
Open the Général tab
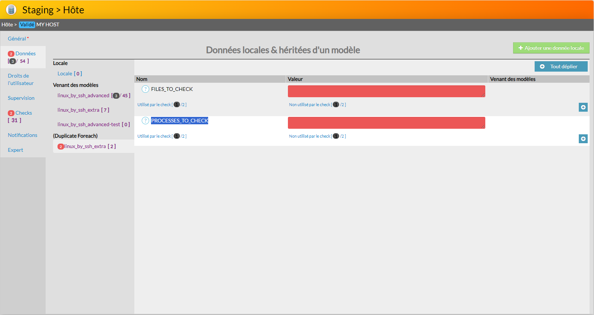tap(17, 39)
